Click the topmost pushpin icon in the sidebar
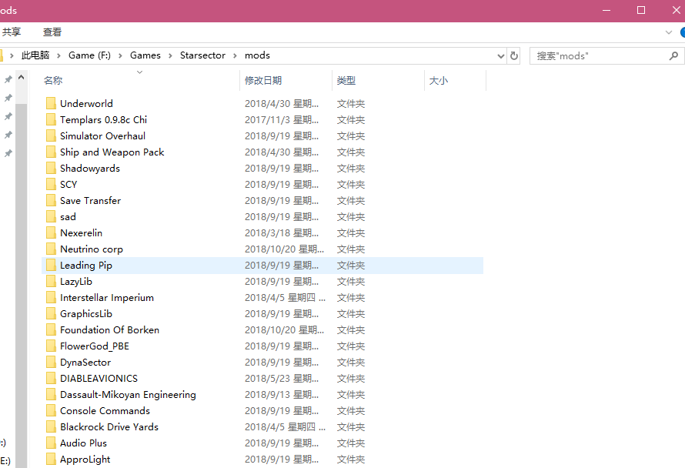The height and width of the screenshot is (468, 685). pyautogui.click(x=8, y=79)
